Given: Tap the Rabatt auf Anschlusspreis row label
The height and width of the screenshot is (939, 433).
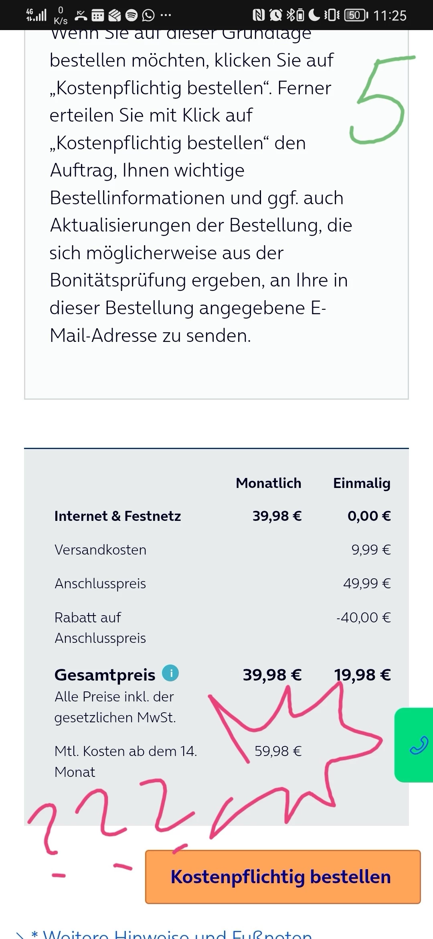Looking at the screenshot, I should pyautogui.click(x=100, y=628).
